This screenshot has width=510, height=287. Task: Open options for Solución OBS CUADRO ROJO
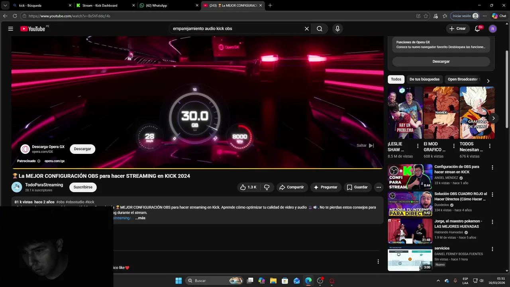pyautogui.click(x=492, y=195)
